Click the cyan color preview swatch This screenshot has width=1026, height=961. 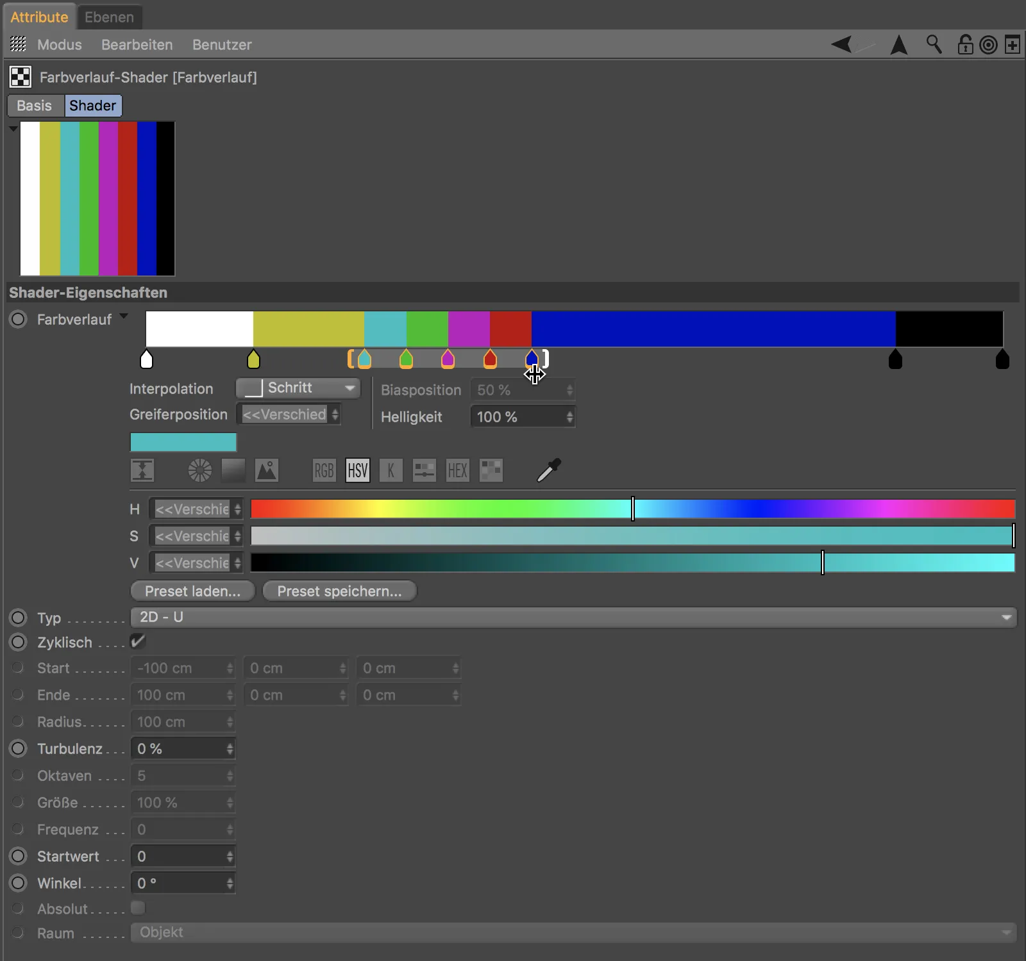[x=183, y=442]
